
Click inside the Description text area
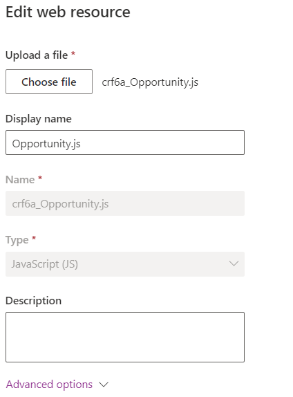[x=125, y=337]
